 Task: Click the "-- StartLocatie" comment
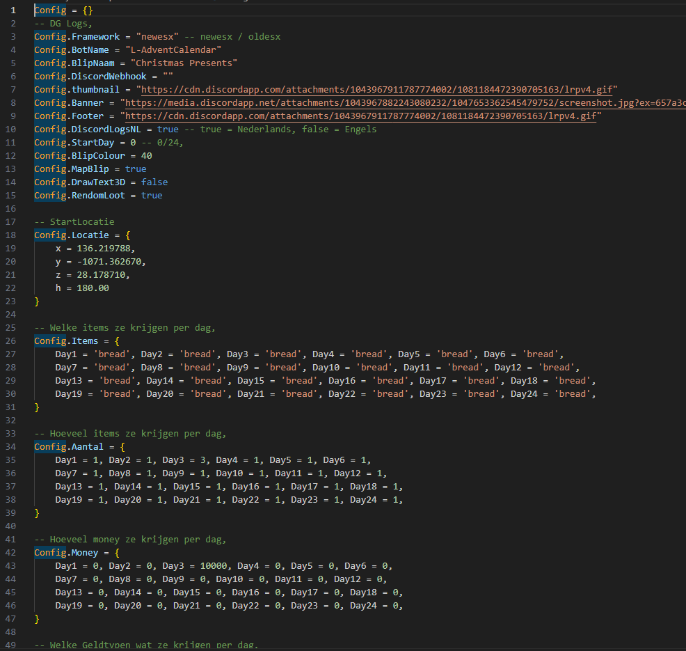tap(74, 222)
